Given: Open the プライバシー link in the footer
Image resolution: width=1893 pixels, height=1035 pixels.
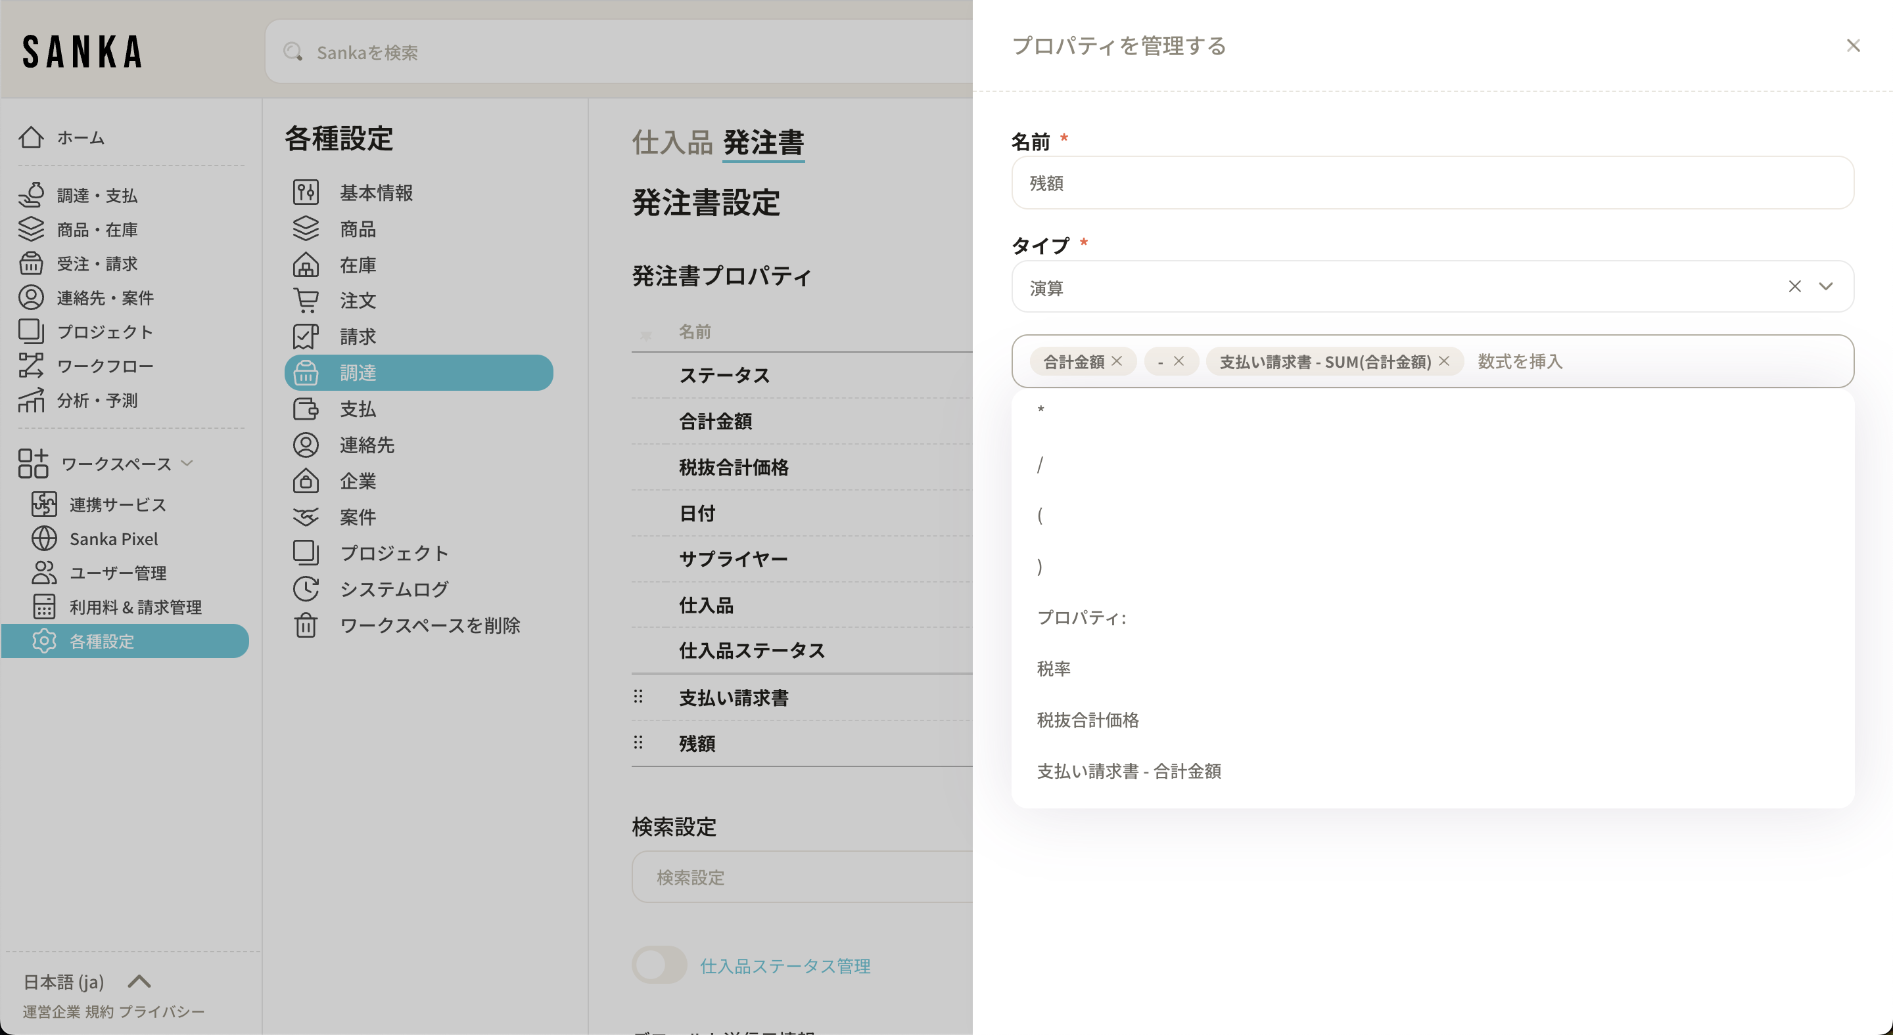Looking at the screenshot, I should click(x=162, y=1011).
